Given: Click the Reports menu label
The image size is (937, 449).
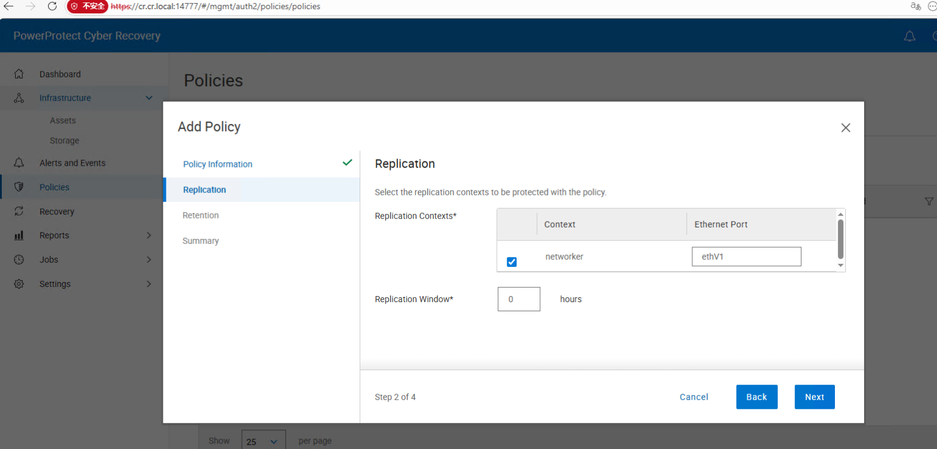Looking at the screenshot, I should pos(54,235).
